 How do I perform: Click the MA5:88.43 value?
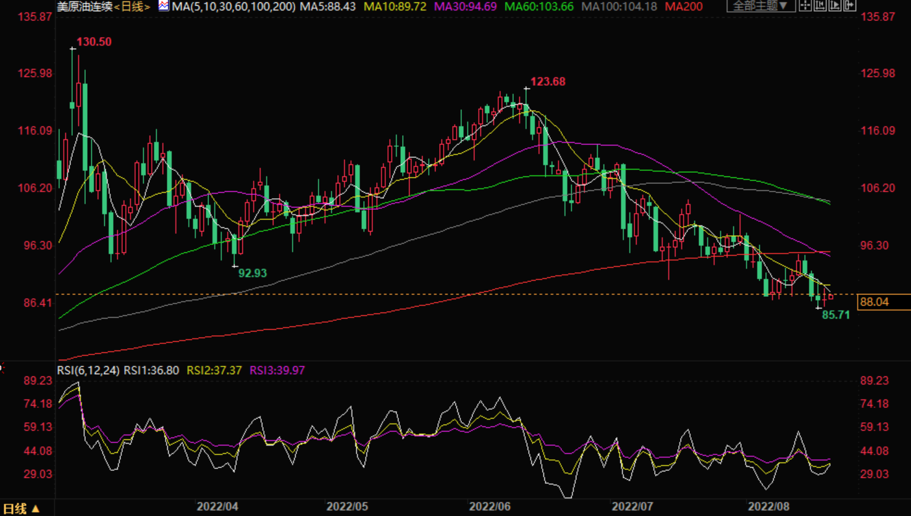tap(328, 6)
